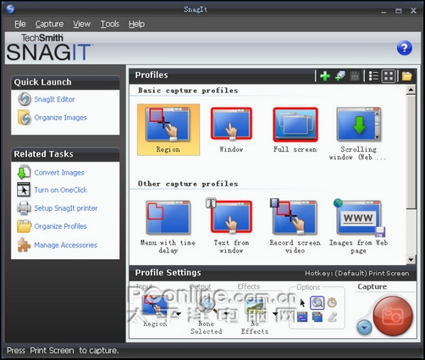Open the blue capture mode dropdown
This screenshot has width=425, height=360.
364,328
